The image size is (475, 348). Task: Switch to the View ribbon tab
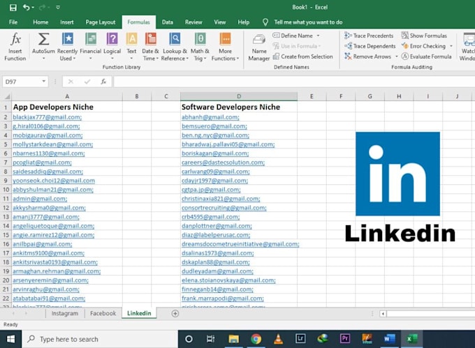coord(220,22)
